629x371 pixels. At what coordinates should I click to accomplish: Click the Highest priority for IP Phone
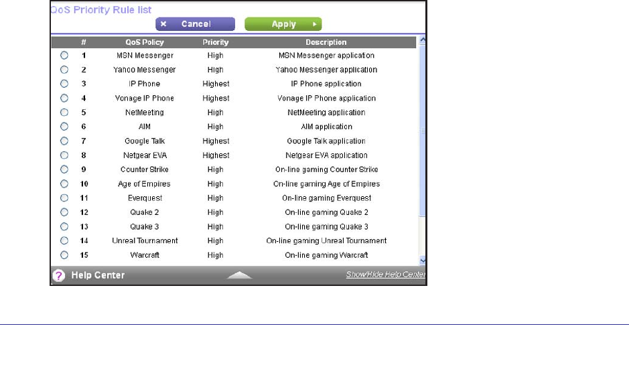tap(216, 84)
